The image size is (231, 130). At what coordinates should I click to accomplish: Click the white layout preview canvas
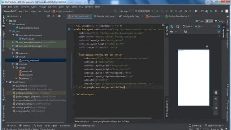(193, 78)
